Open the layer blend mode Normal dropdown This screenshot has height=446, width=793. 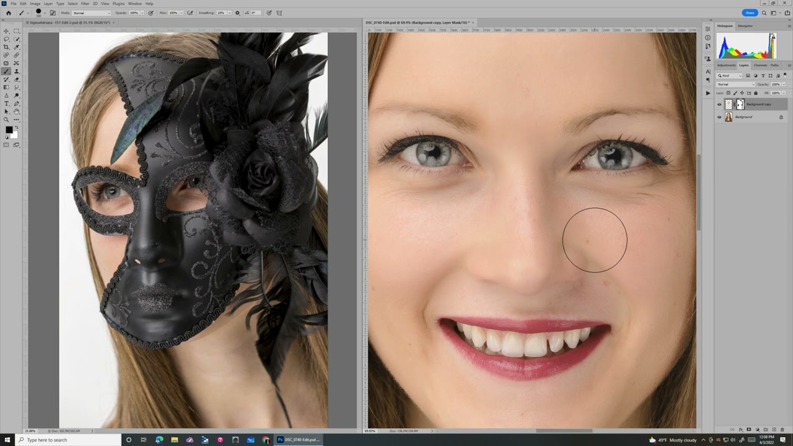736,84
